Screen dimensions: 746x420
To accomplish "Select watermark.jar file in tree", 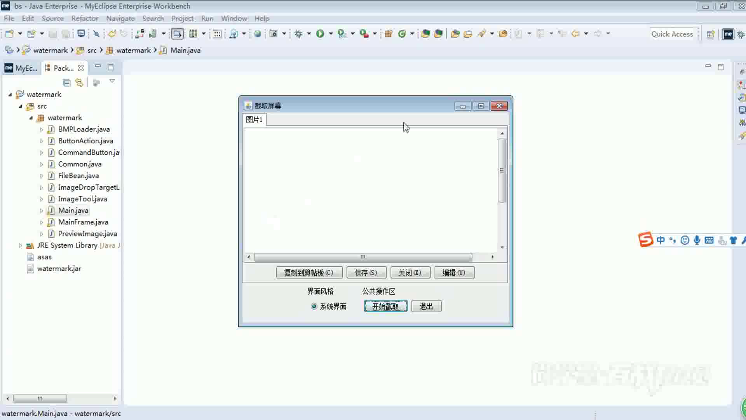I will (59, 269).
